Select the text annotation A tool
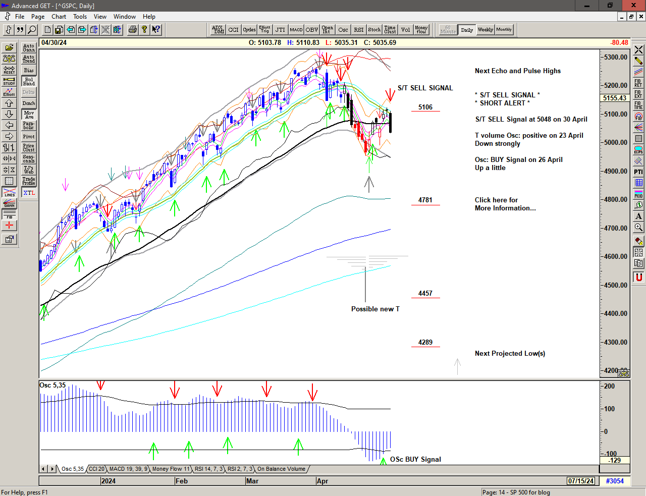This screenshot has width=646, height=496. click(x=638, y=216)
